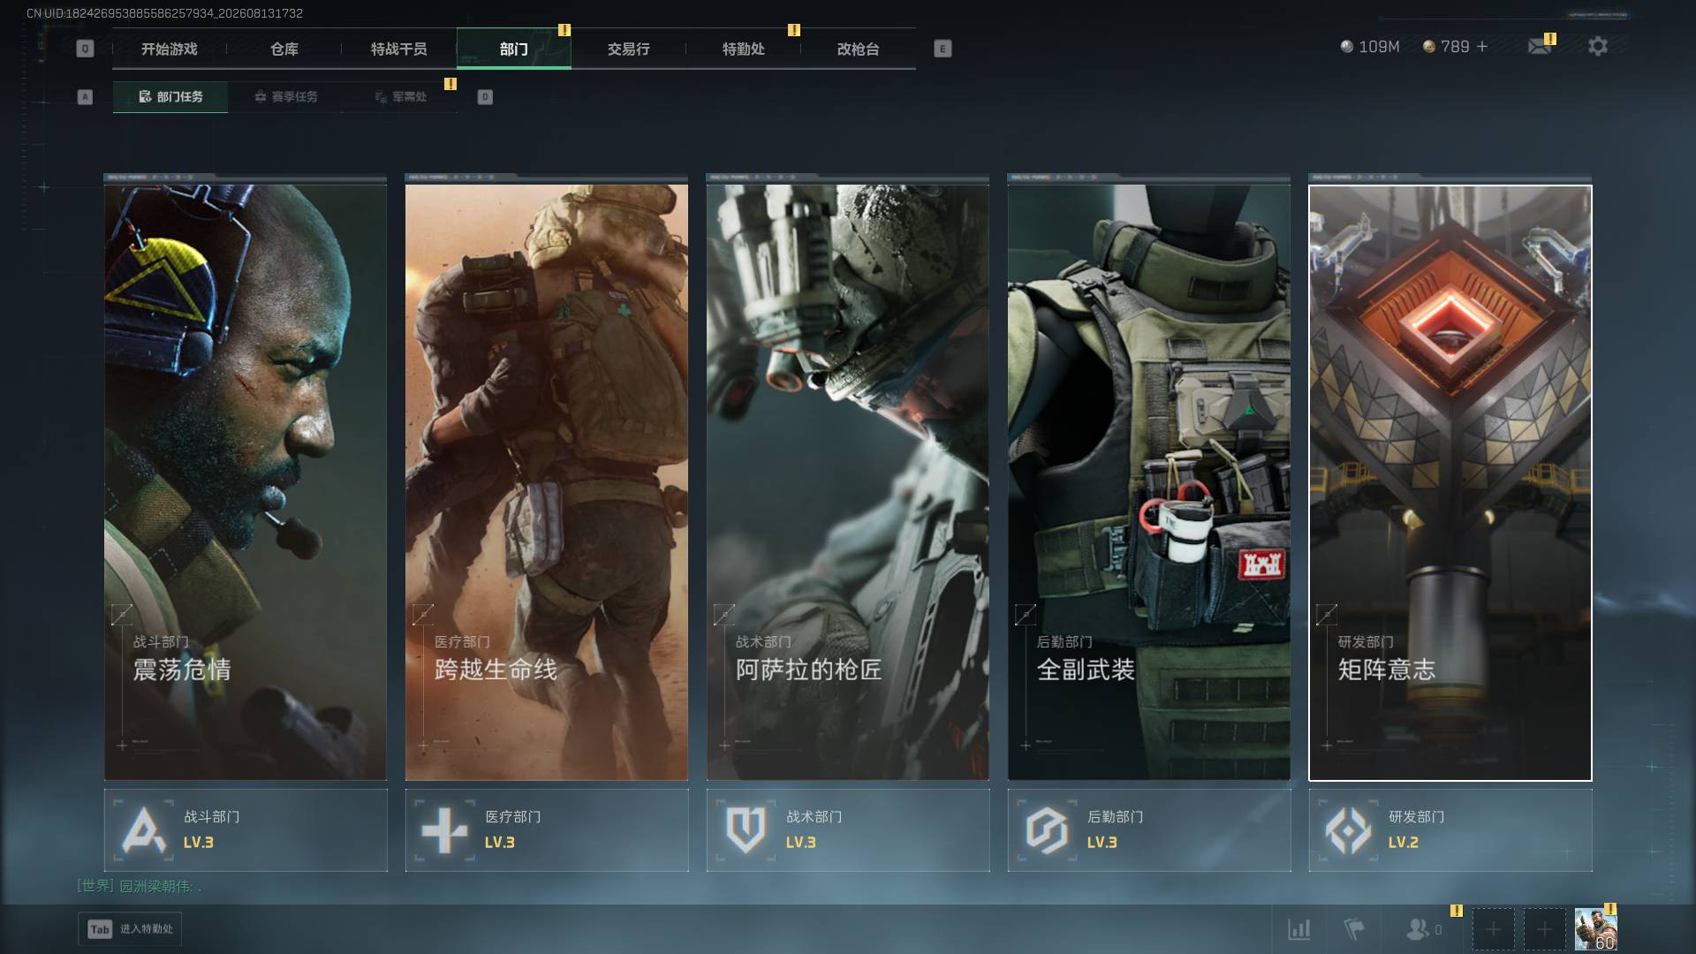
Task: Open the 特勤处 tab
Action: 744,49
